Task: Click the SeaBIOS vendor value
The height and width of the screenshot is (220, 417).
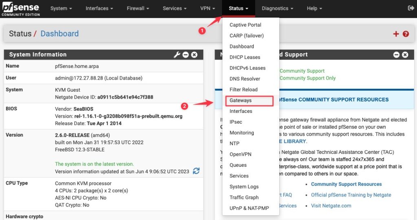Action: pyautogui.click(x=83, y=109)
